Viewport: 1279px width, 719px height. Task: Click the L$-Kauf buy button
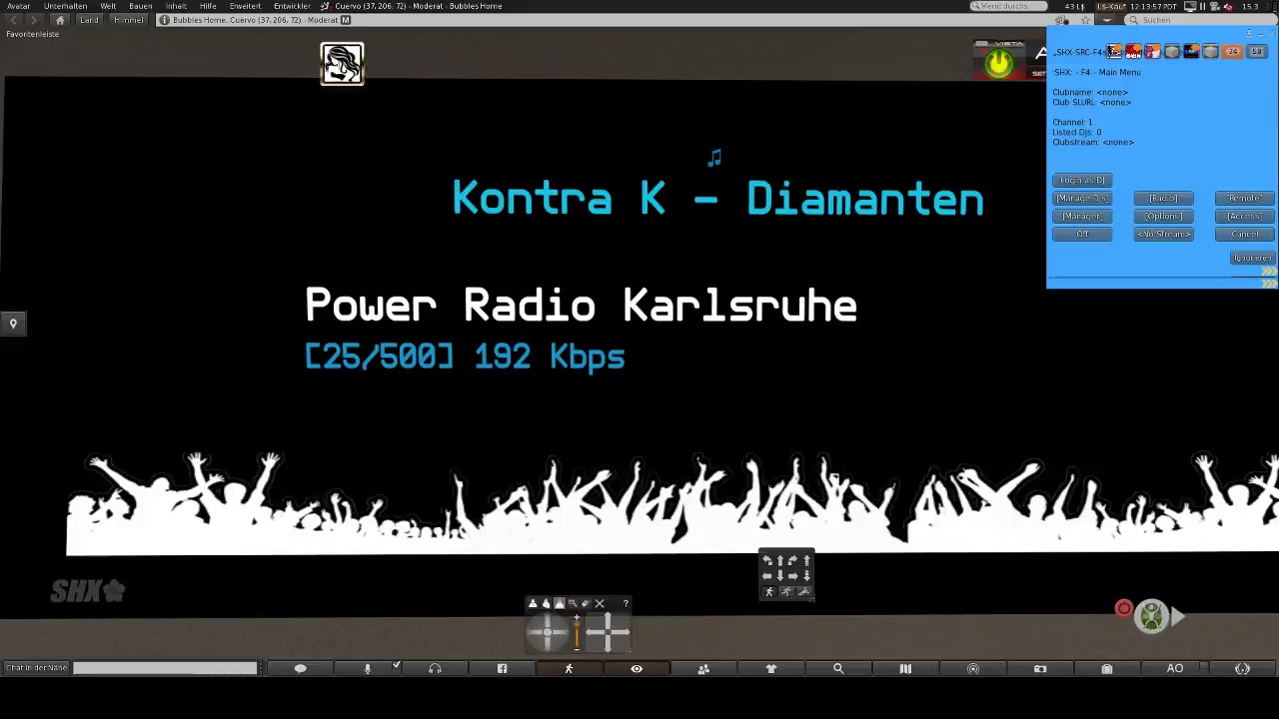point(1111,6)
